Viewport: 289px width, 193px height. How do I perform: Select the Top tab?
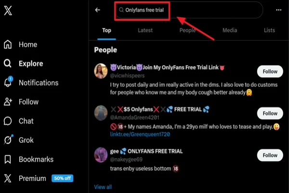pyautogui.click(x=106, y=30)
